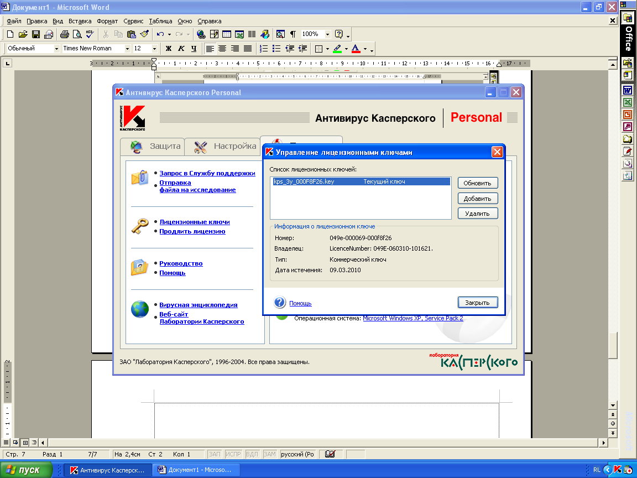Click the Paste clipboard icon
The height and width of the screenshot is (478, 637).
[x=131, y=34]
